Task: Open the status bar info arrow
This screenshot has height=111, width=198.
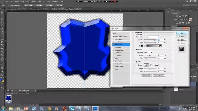Action: [x=36, y=91]
